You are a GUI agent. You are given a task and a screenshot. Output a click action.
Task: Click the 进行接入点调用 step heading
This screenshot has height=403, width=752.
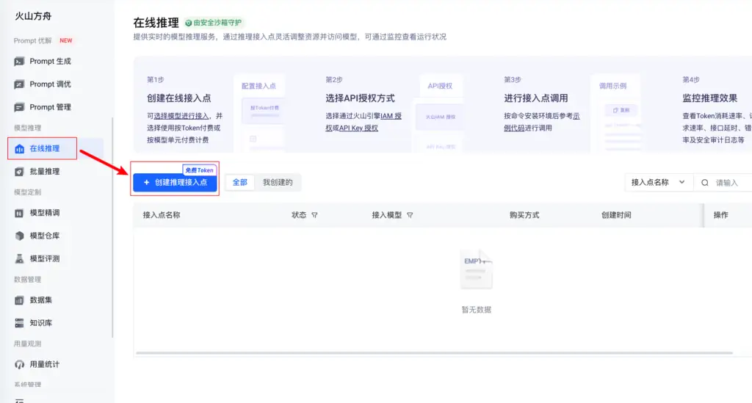[x=535, y=98]
